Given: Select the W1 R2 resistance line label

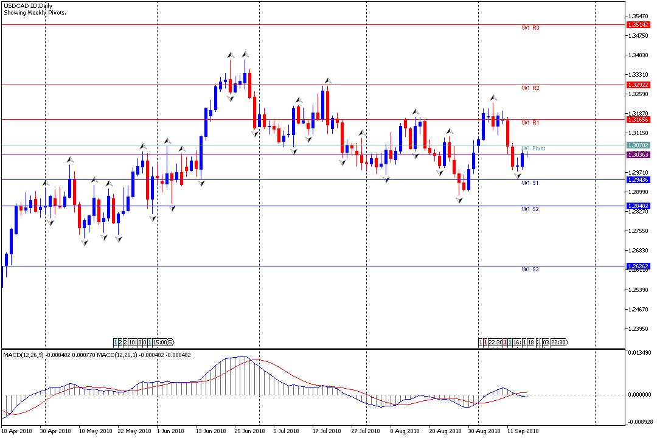Looking at the screenshot, I should tap(530, 88).
